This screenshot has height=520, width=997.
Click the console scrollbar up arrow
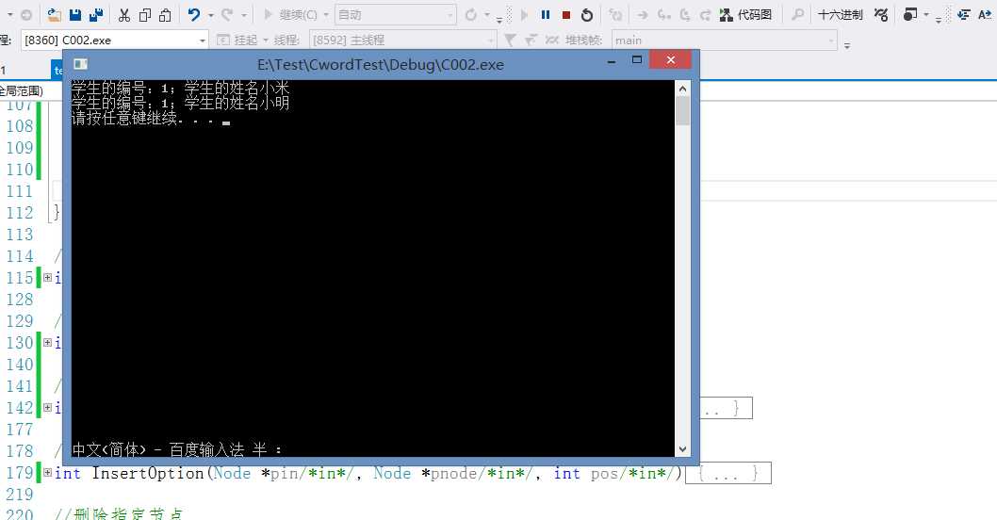click(x=682, y=89)
